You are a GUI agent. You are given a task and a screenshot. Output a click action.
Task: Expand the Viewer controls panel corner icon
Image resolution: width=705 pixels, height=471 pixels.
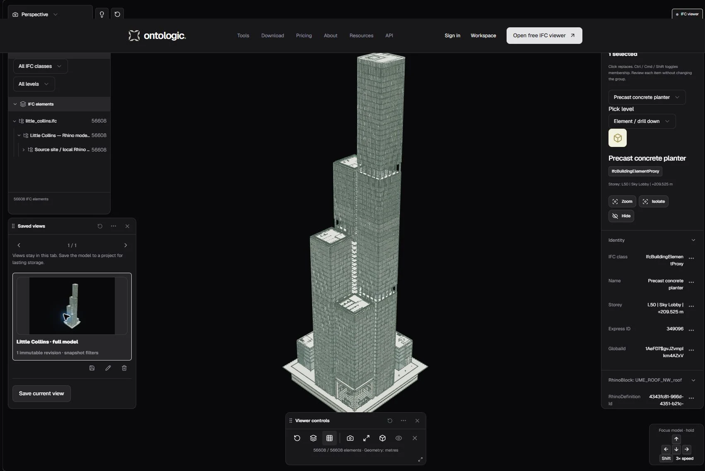click(420, 459)
